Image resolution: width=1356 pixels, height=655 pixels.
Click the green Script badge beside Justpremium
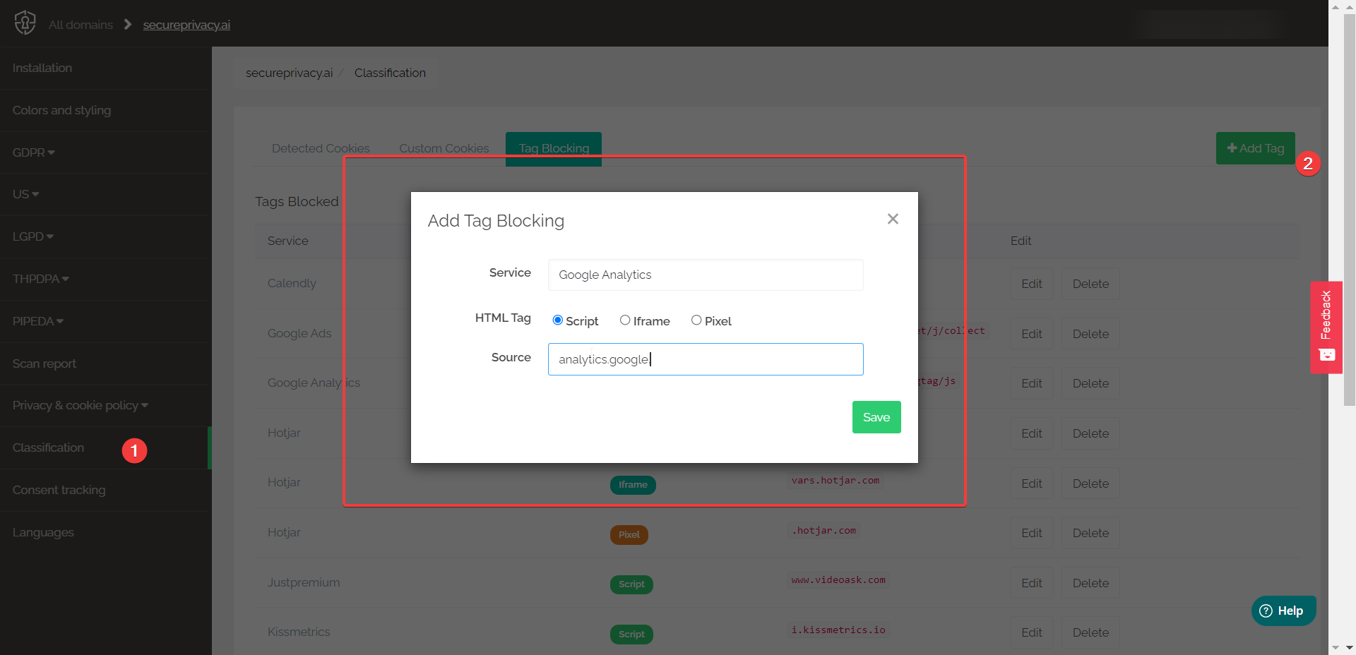(631, 584)
